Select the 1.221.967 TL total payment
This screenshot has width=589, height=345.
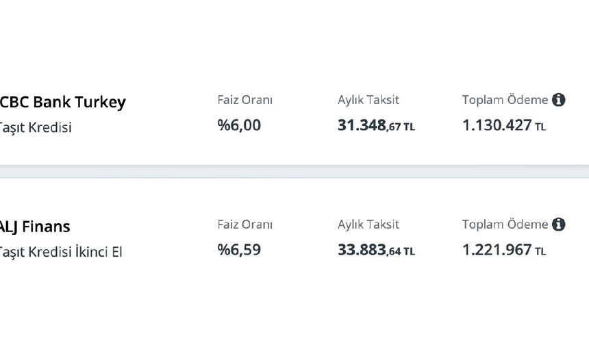[503, 251]
